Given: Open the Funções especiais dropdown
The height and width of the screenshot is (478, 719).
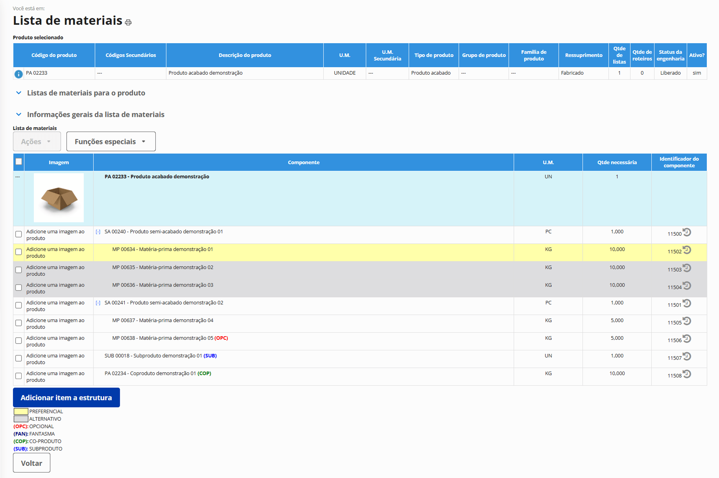Looking at the screenshot, I should [111, 141].
